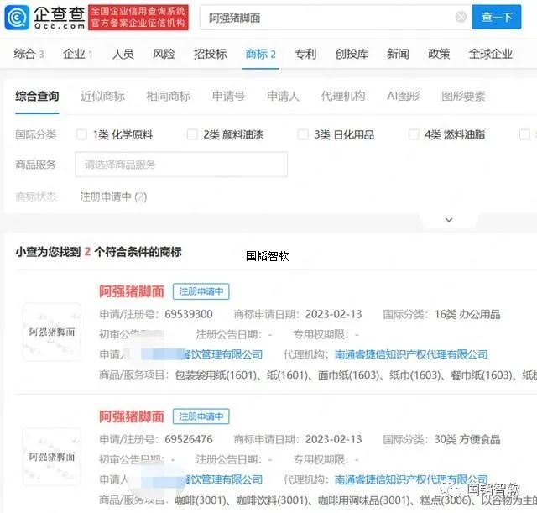Click the application number 69526476

tap(189, 439)
